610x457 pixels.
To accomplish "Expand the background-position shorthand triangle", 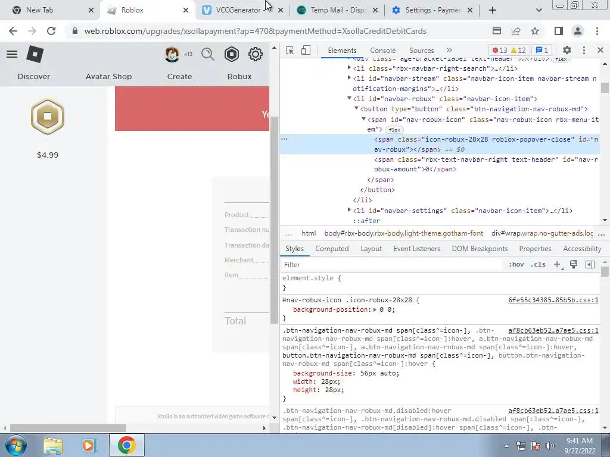I will coord(375,309).
